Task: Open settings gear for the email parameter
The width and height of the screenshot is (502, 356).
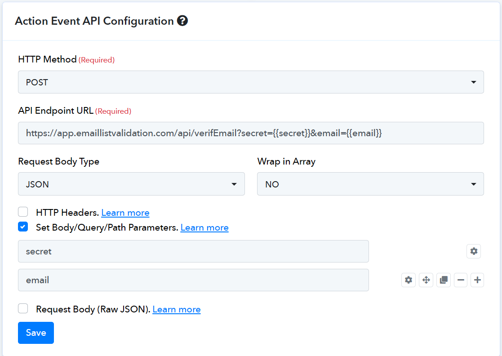Action: click(409, 280)
